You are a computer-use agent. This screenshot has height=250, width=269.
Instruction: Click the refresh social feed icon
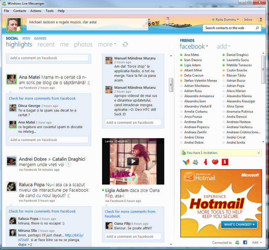pyautogui.click(x=125, y=45)
